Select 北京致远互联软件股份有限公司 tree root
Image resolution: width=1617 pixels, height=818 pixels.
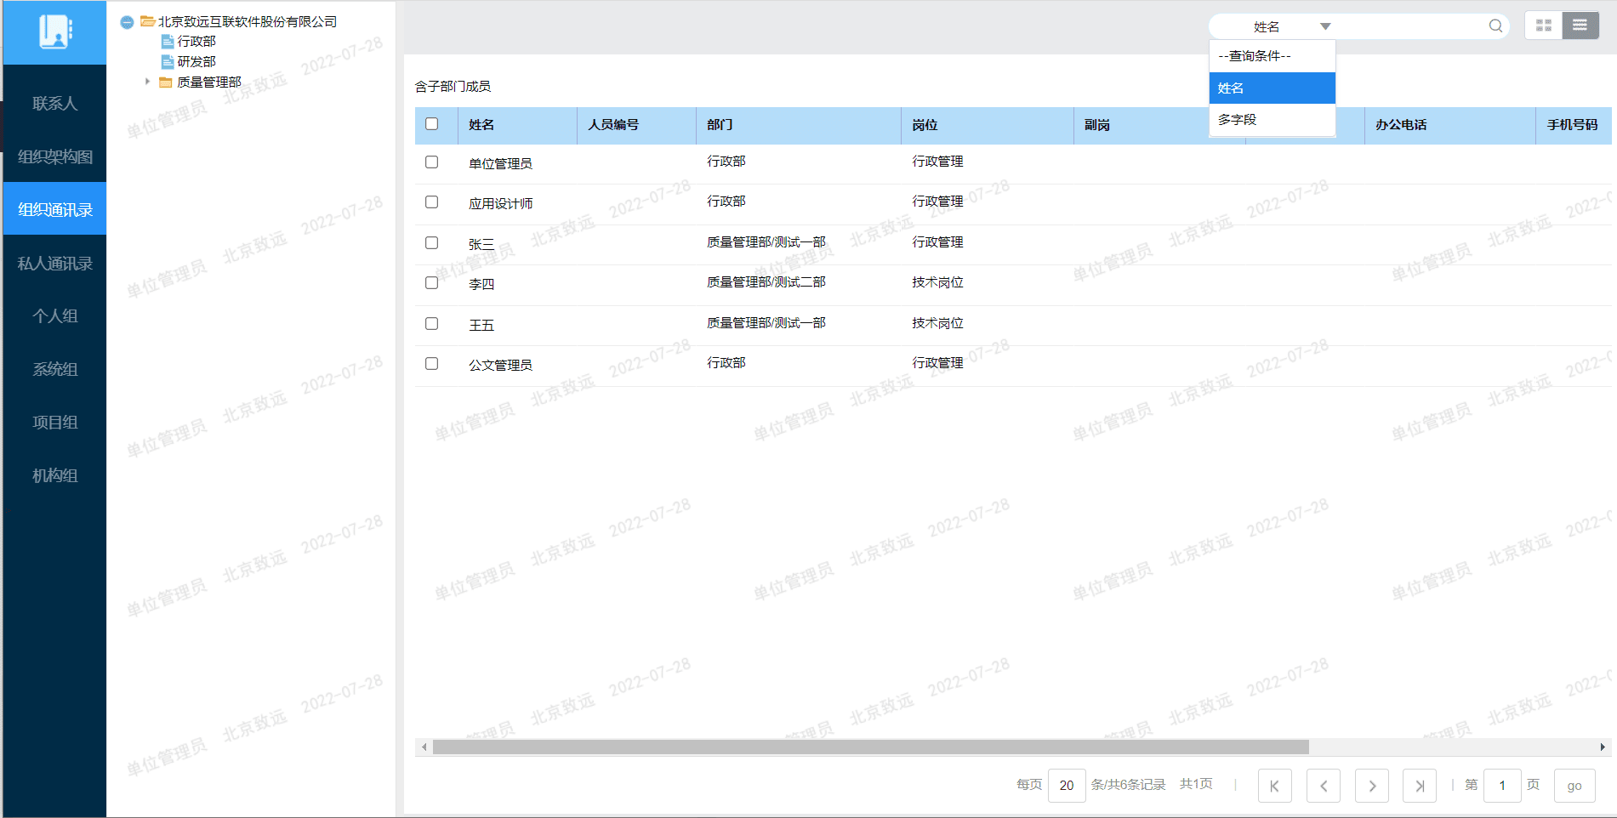click(248, 22)
